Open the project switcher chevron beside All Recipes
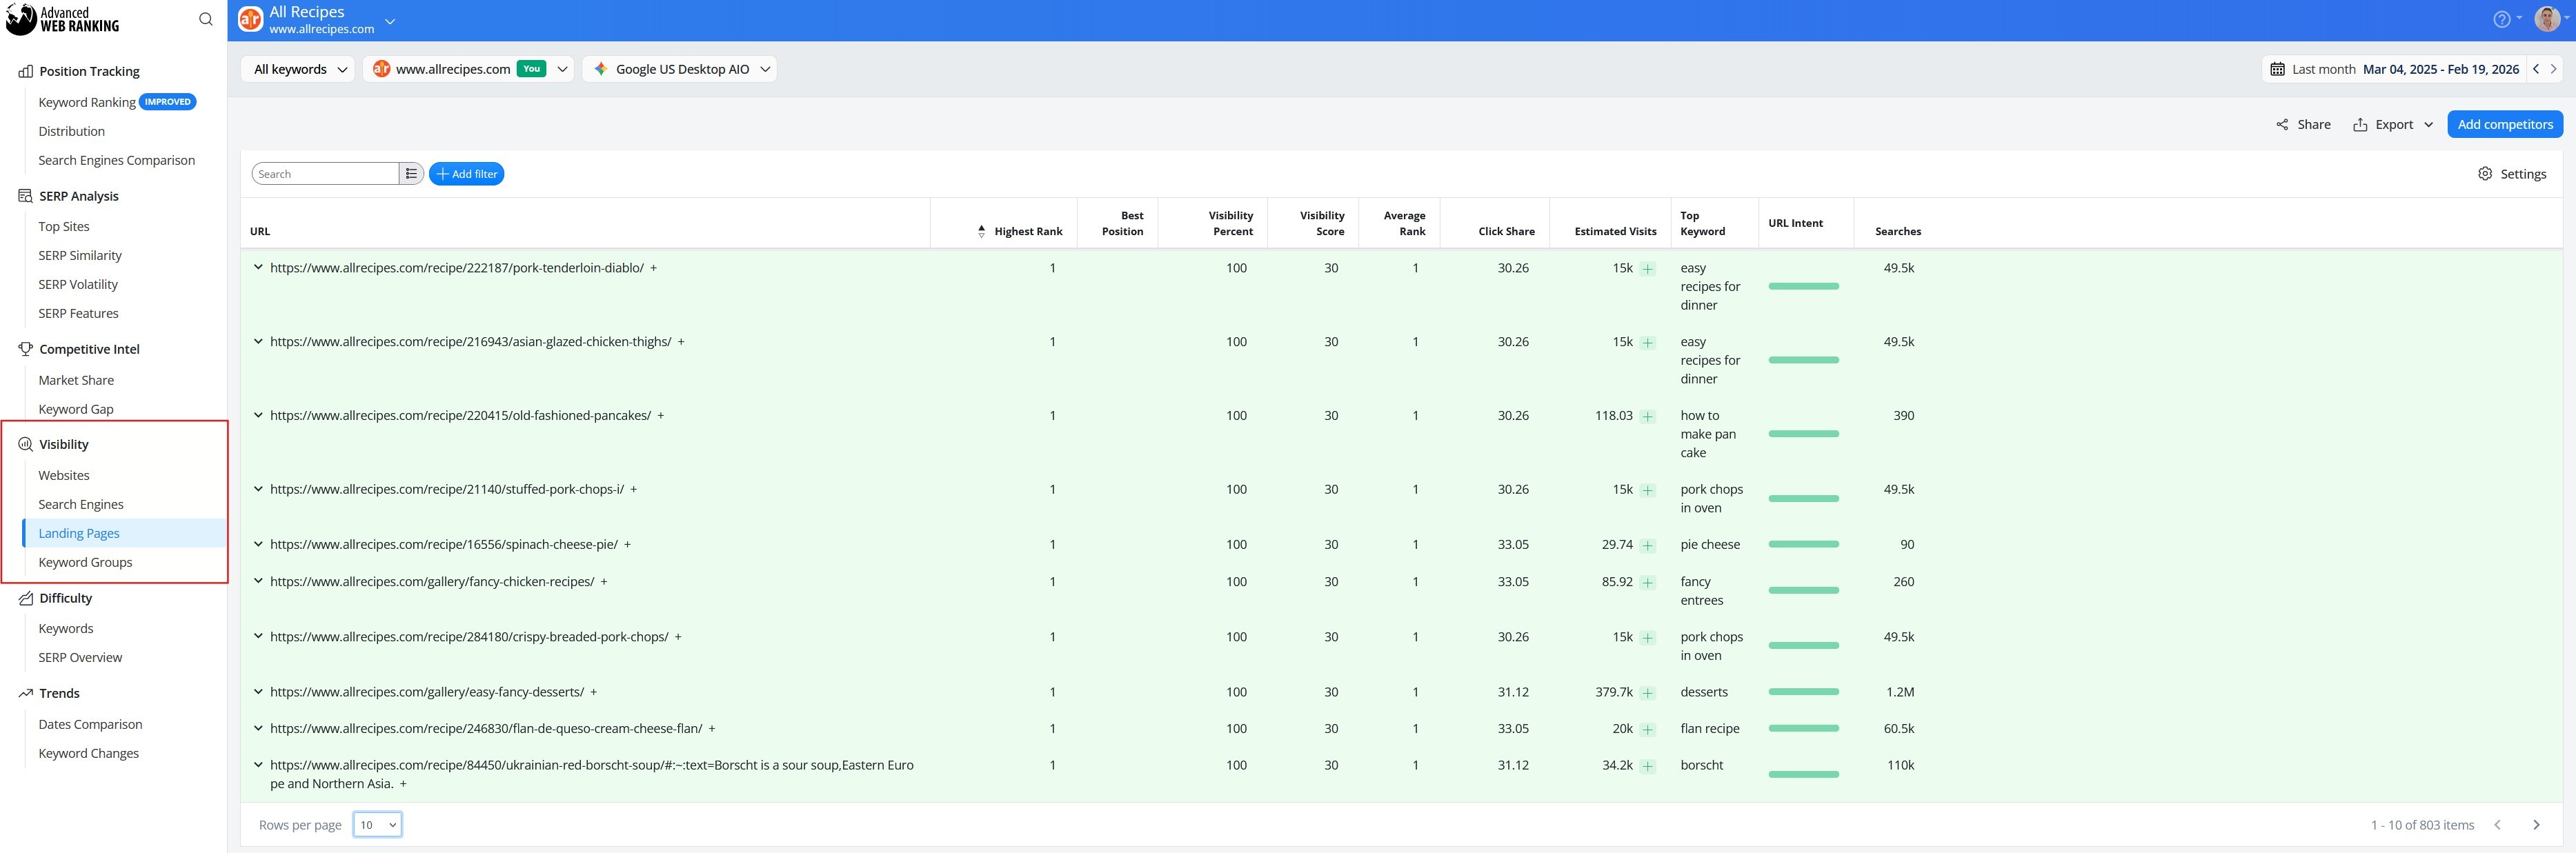2576x853 pixels. 391,21
